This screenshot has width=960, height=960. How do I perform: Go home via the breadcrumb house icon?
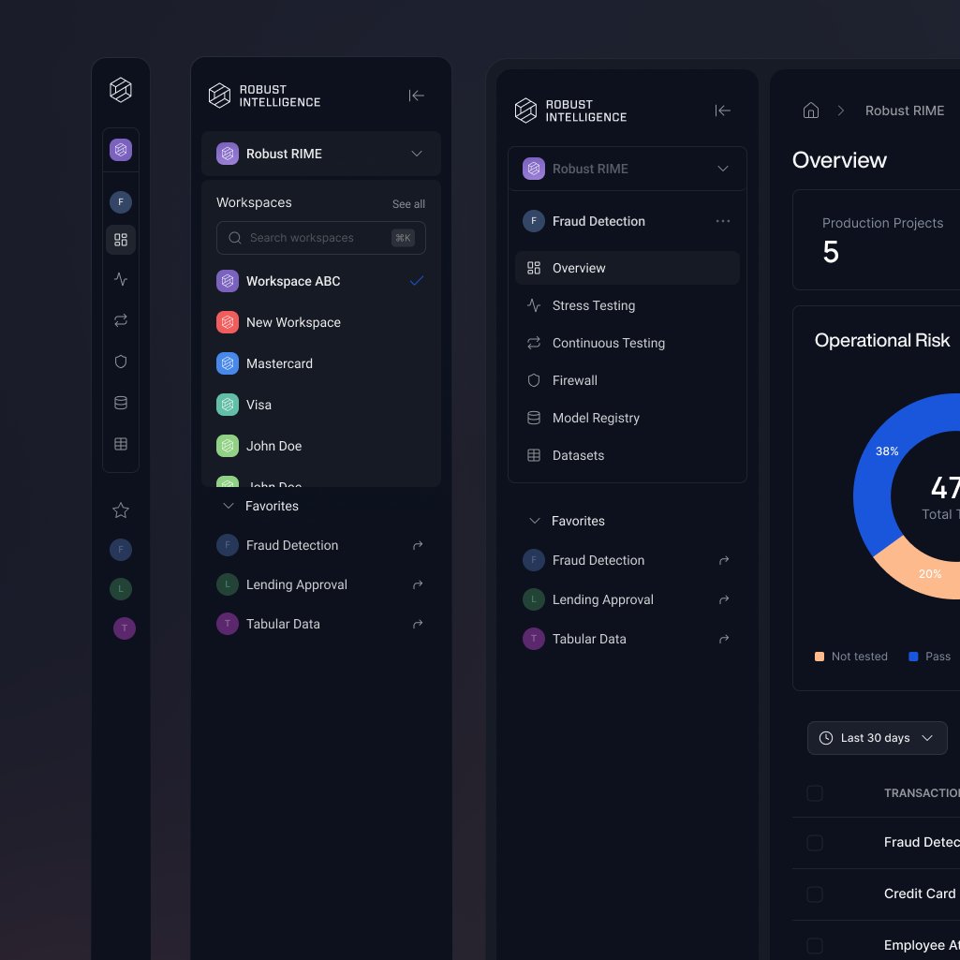(x=810, y=111)
